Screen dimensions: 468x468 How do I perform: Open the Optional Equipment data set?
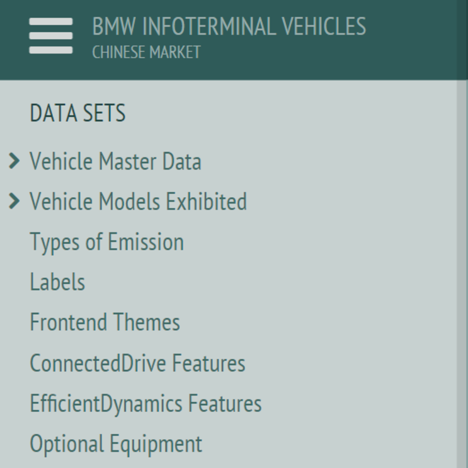point(116,444)
